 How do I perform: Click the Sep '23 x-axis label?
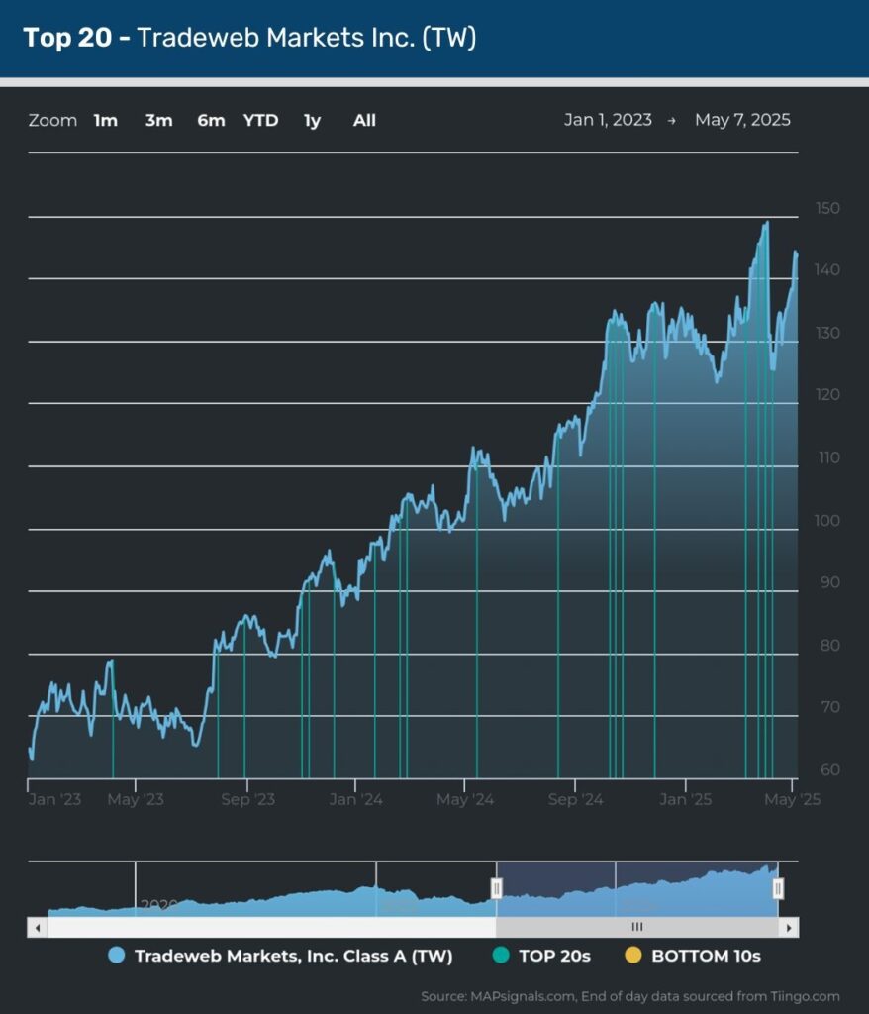(247, 800)
